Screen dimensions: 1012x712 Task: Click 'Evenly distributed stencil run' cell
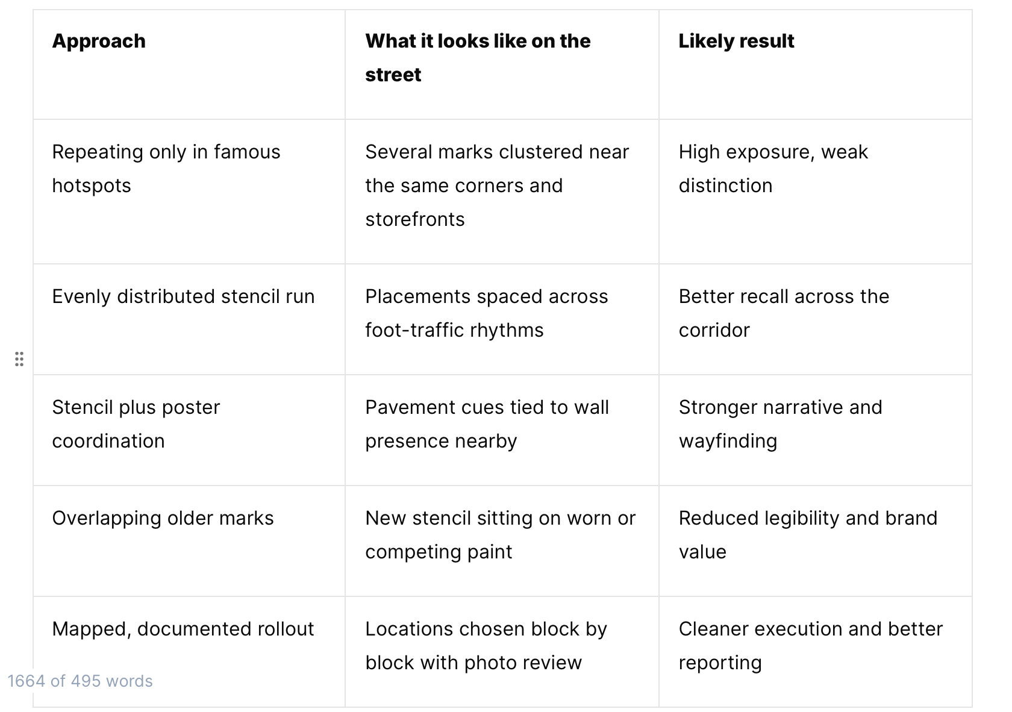(189, 319)
